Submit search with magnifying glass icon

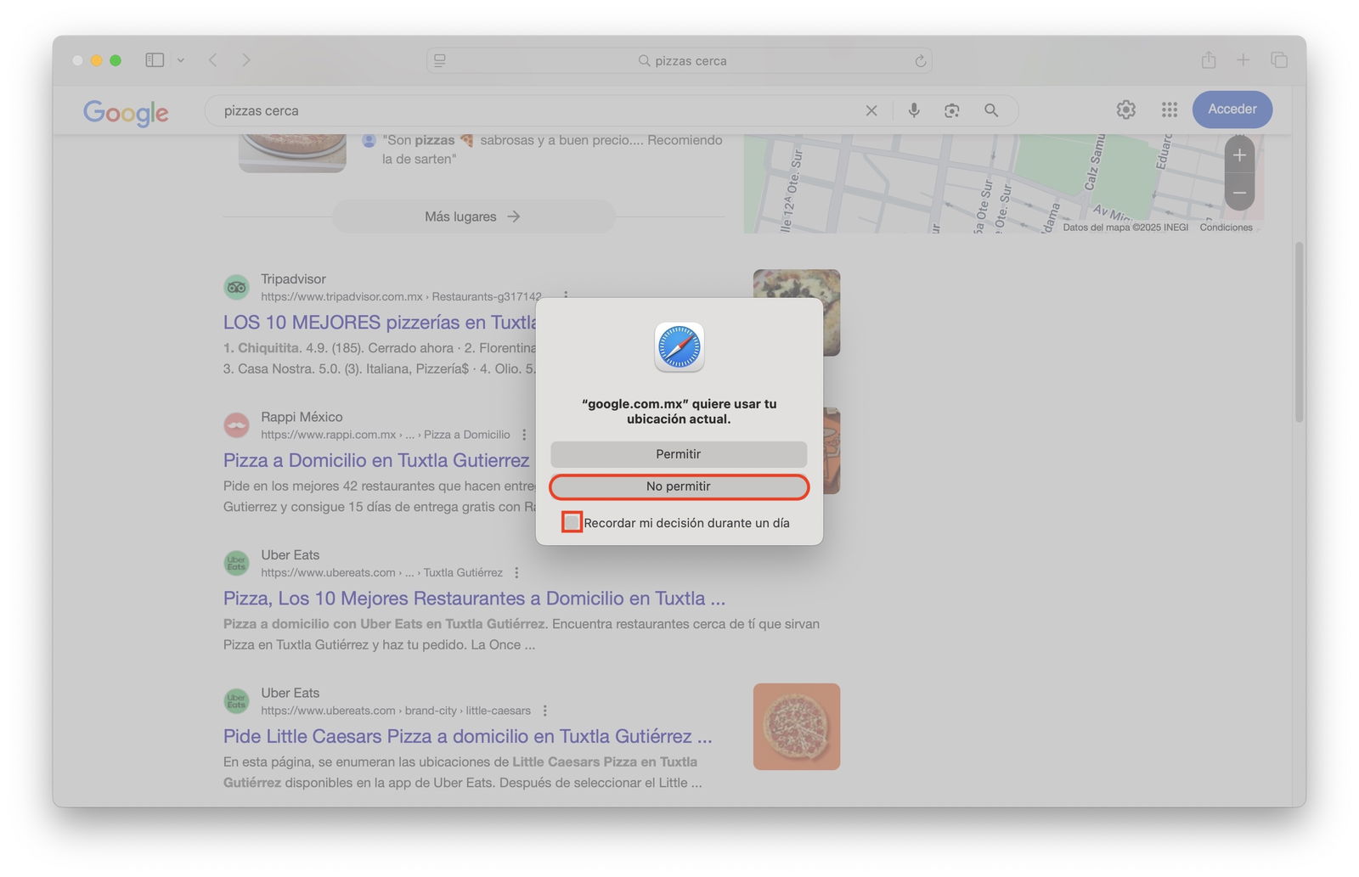[x=991, y=110]
